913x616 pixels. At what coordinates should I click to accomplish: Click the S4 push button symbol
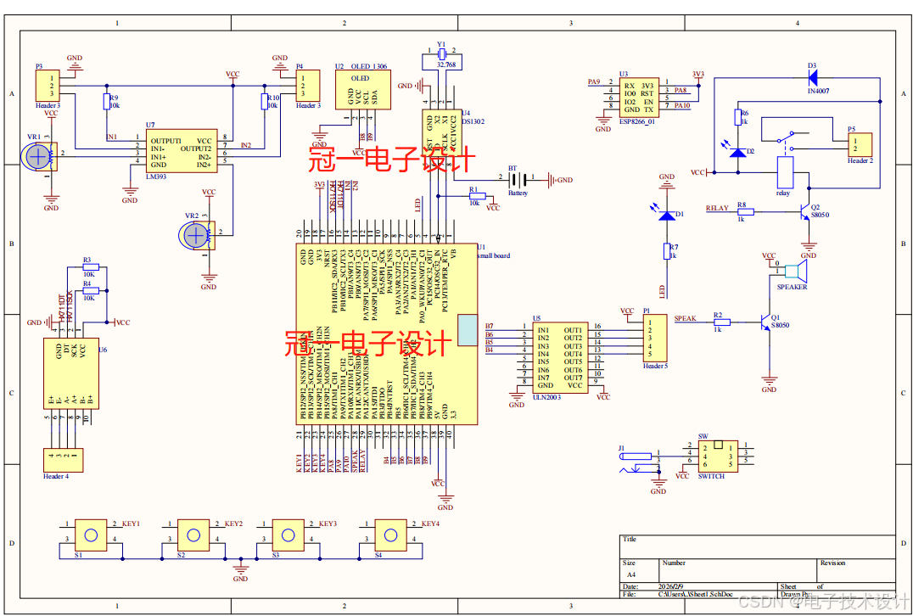click(389, 535)
